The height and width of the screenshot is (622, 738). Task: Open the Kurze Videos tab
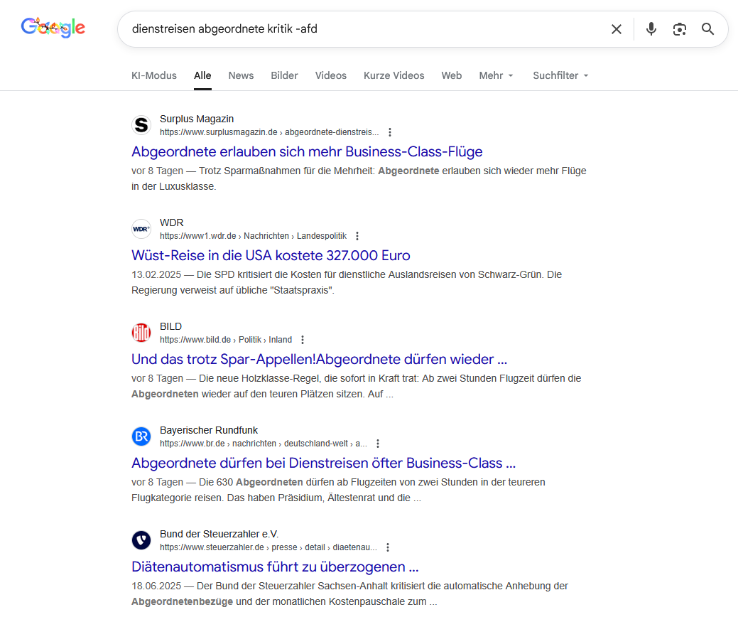(x=394, y=75)
